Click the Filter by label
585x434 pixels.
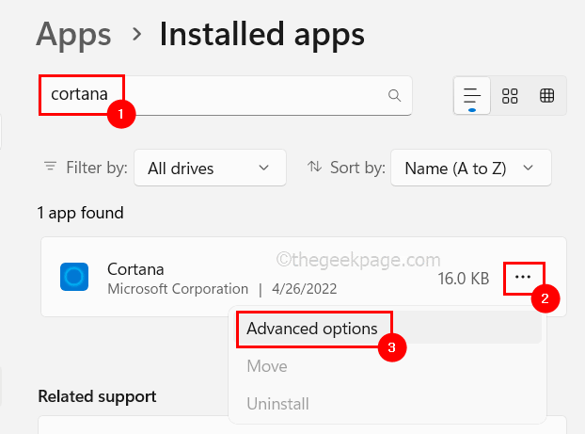pyautogui.click(x=97, y=168)
